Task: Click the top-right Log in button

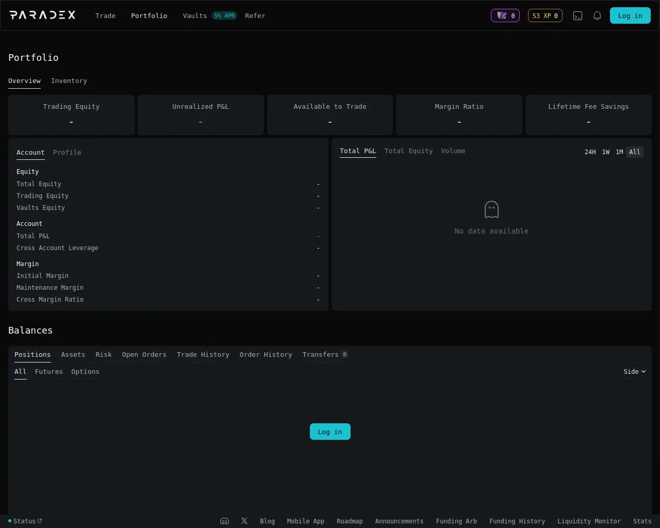Action: pyautogui.click(x=630, y=16)
